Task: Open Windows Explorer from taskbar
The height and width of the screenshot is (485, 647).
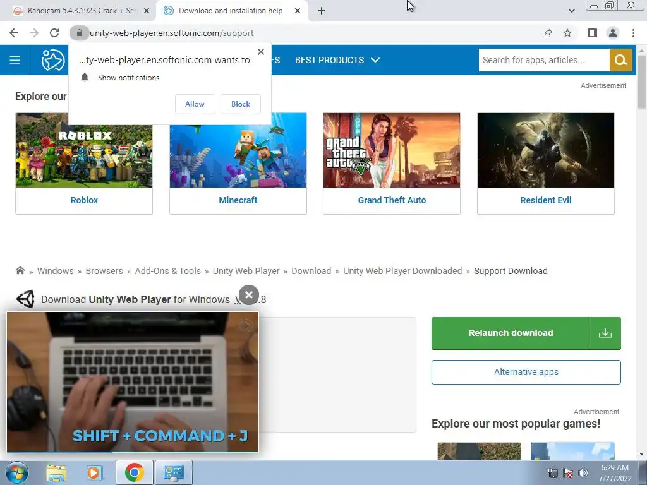Action: 56,472
